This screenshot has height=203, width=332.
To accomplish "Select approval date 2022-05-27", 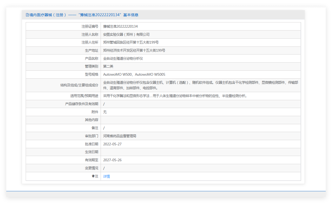I will 112,144.
